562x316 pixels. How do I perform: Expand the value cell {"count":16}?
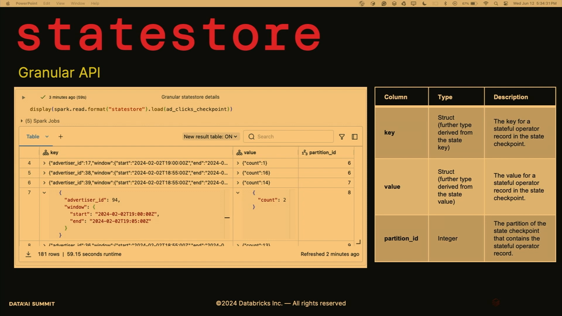point(238,173)
